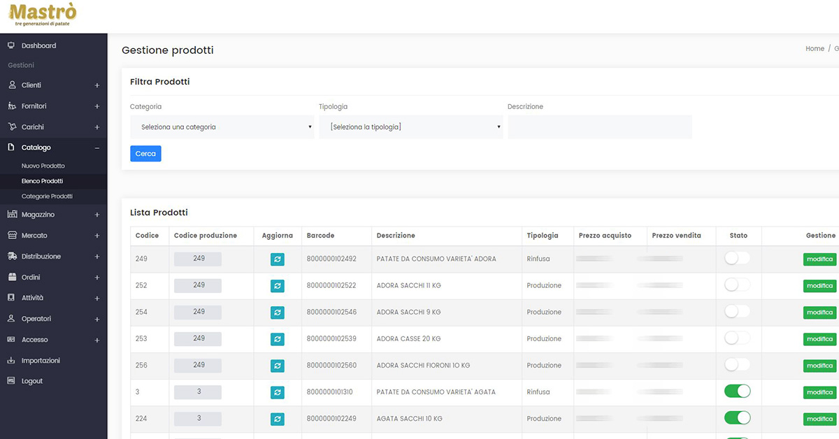Click barcode 8000000101310
Screen dimensions: 839x439
tap(330, 392)
